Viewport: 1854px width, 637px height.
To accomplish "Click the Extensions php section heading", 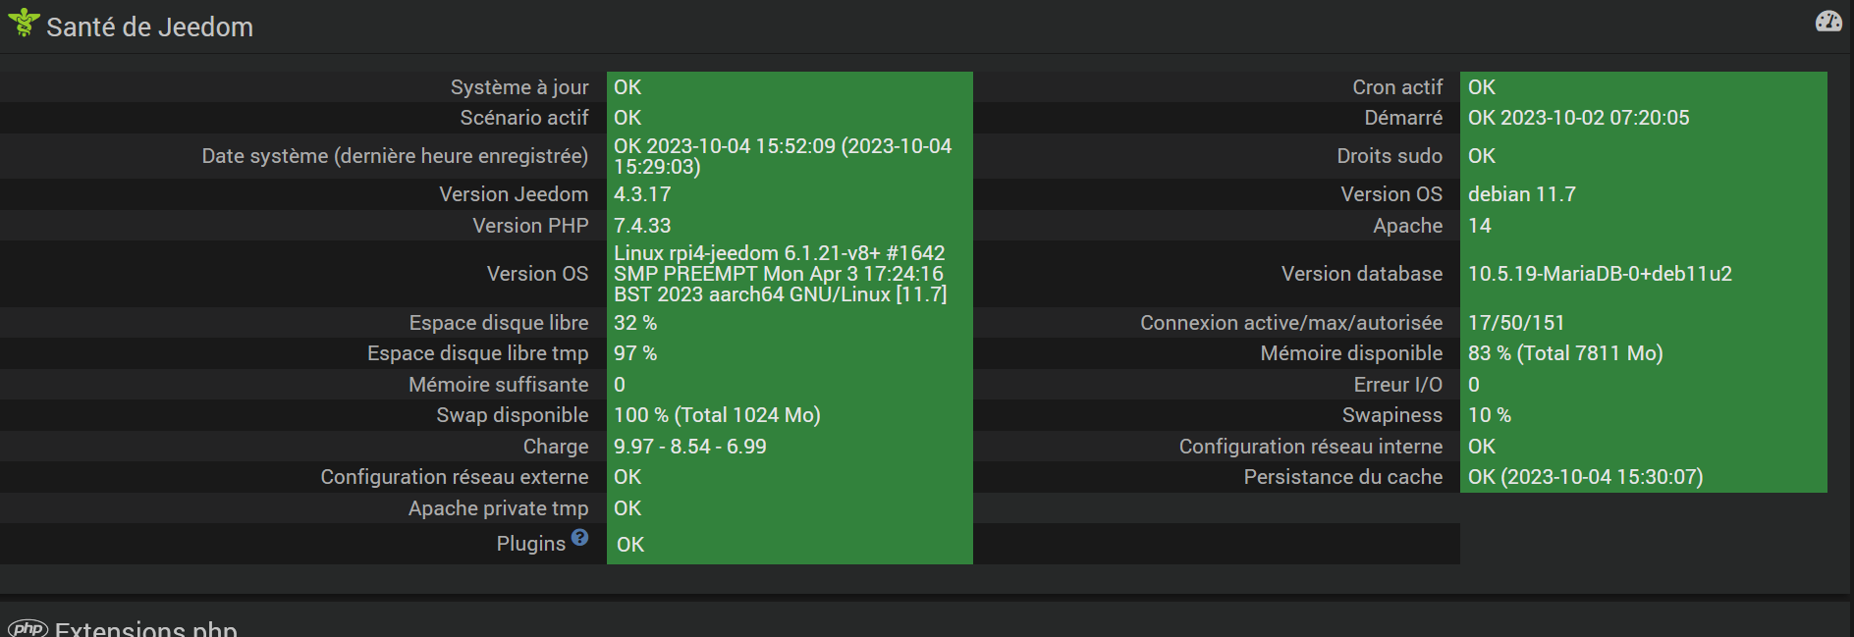I will click(146, 629).
